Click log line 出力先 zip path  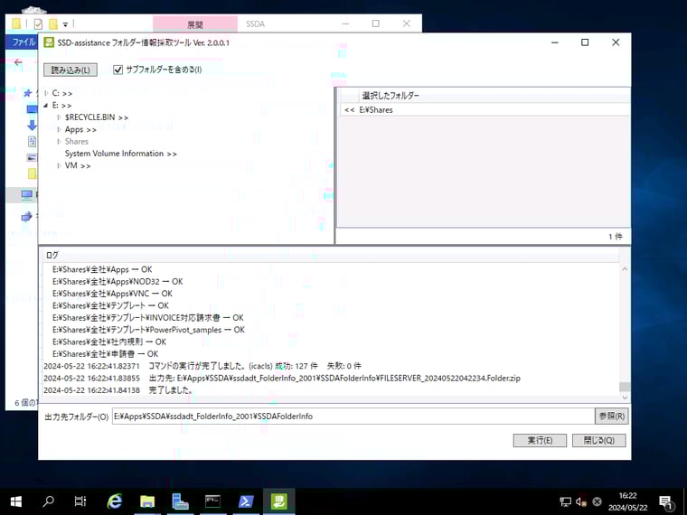[x=282, y=378]
